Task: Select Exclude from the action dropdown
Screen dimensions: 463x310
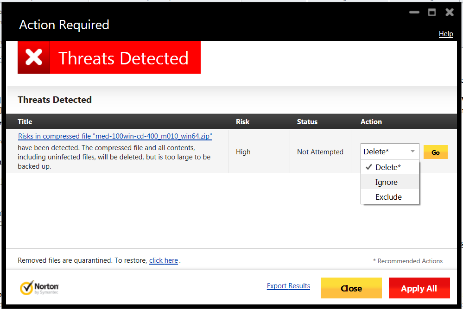Action: click(x=388, y=196)
